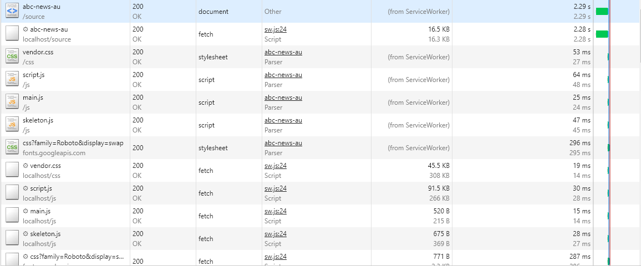
Task: Open sw.js:24 initiator in script.js fetch row
Action: pyautogui.click(x=276, y=188)
